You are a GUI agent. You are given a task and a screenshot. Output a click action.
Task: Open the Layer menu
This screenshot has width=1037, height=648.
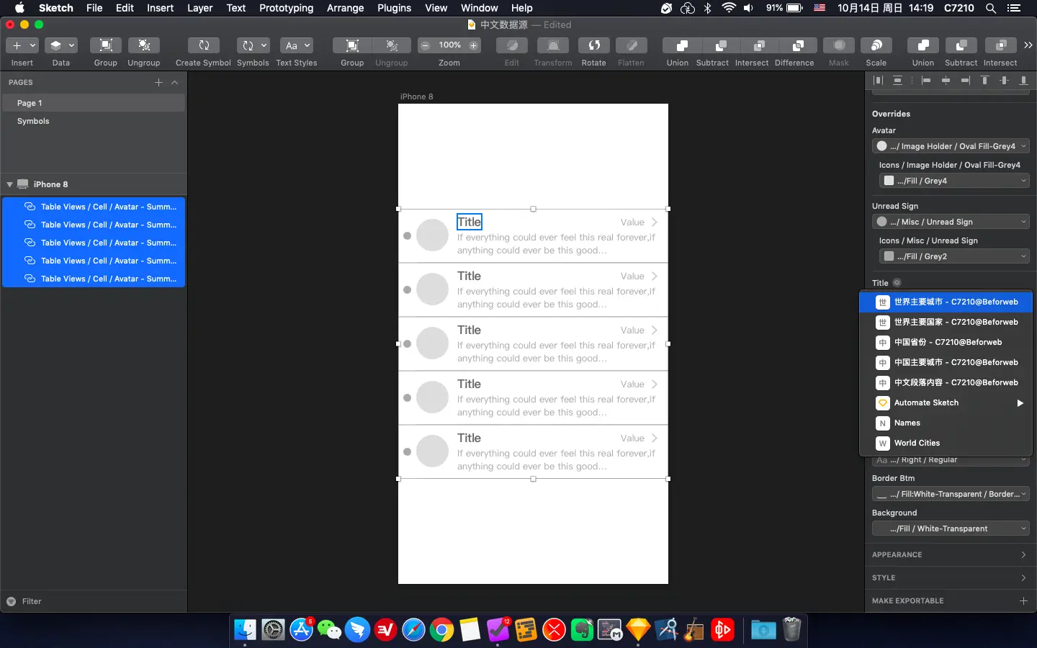199,8
